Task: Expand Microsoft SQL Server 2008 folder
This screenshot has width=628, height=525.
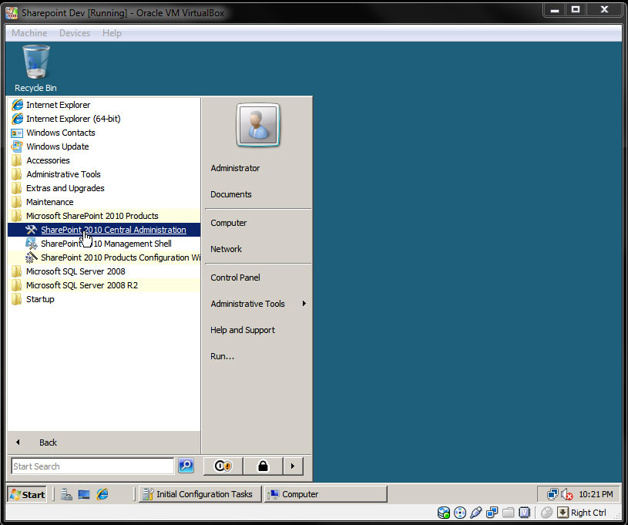Action: [x=104, y=271]
